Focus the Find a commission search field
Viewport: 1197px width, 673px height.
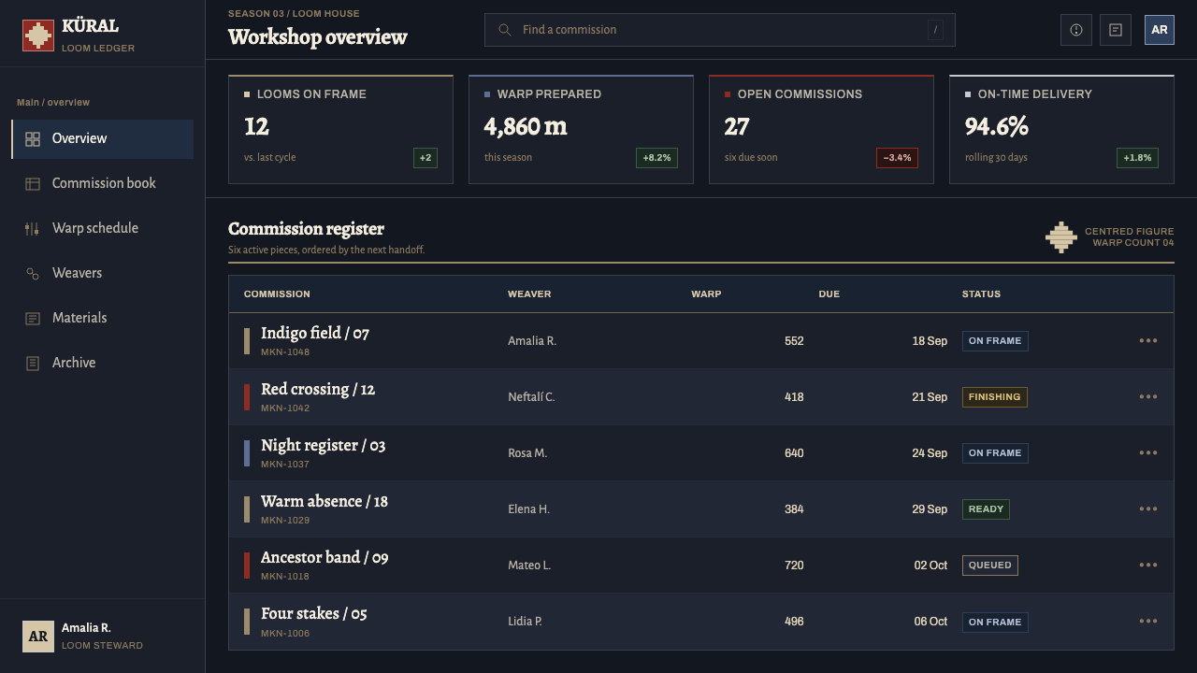[720, 30]
